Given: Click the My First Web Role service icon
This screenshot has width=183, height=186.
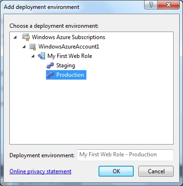Looking at the screenshot, I should [x=41, y=56].
